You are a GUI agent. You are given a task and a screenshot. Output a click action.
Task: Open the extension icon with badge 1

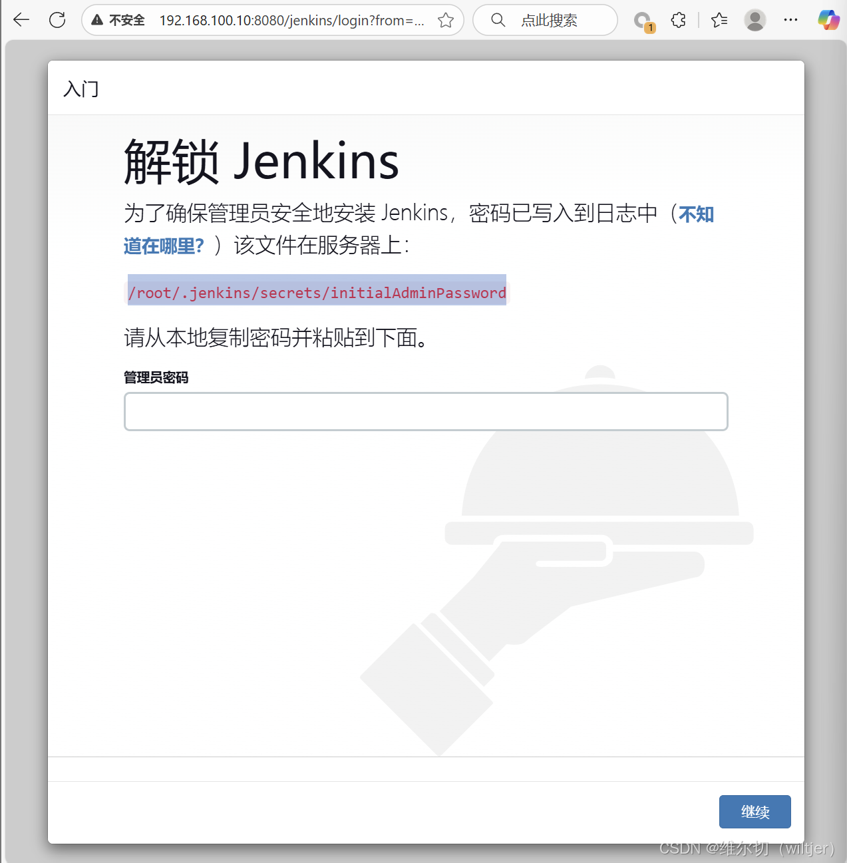pos(643,21)
